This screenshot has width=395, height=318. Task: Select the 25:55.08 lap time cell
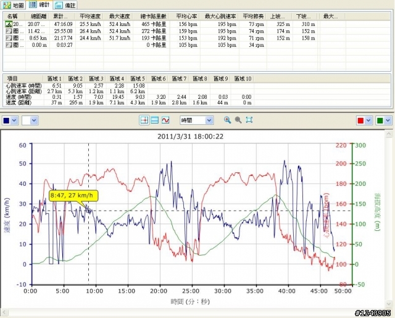pos(63,31)
